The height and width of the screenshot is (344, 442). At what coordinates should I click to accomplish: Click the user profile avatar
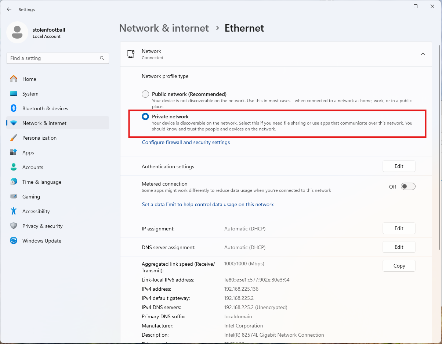17,32
